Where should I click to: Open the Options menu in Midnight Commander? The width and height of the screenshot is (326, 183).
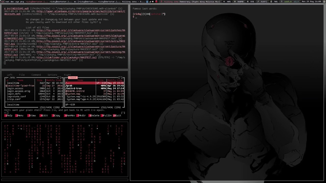tap(52, 75)
